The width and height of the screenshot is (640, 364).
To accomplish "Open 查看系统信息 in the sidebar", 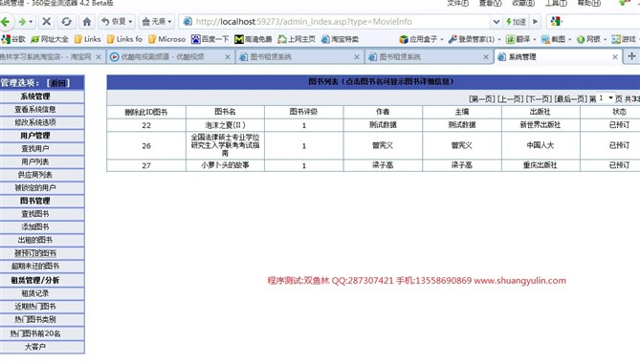I will coord(35,109).
